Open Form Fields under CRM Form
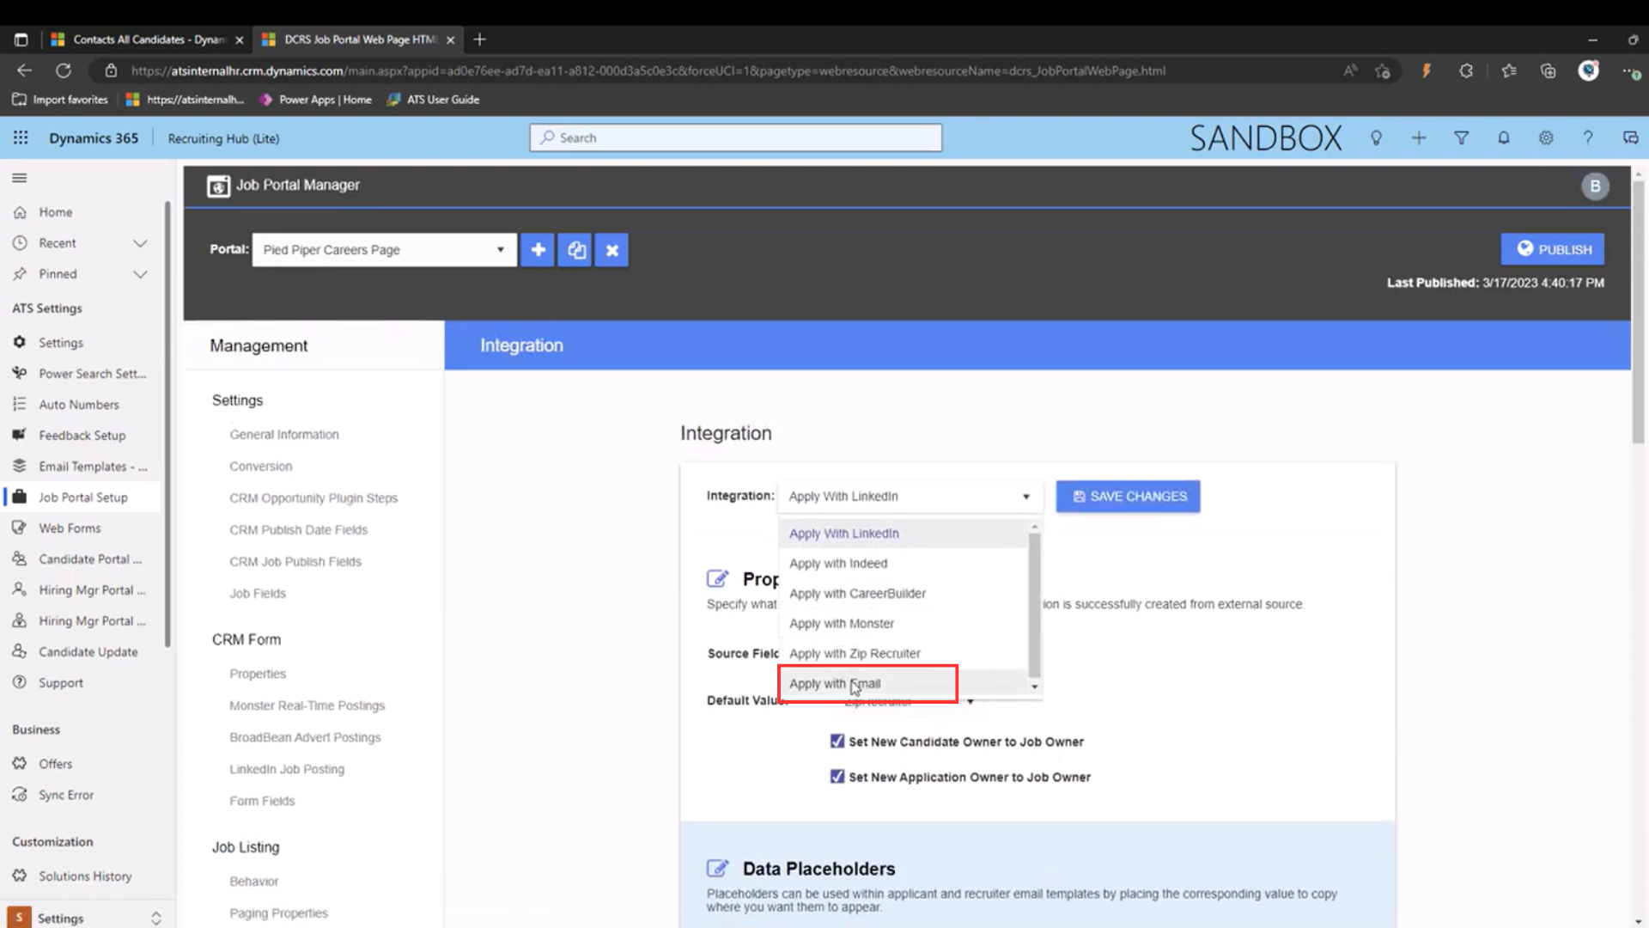The width and height of the screenshot is (1649, 928). pyautogui.click(x=262, y=801)
